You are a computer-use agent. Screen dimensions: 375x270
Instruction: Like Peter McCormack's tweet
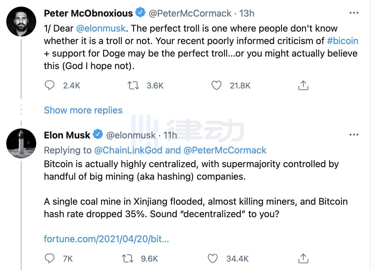click(x=217, y=85)
